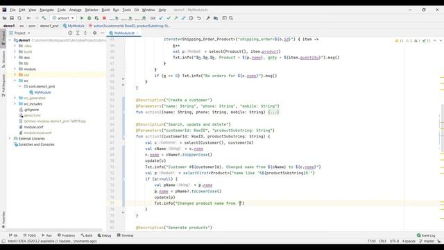
Task: Click the Save All toolbar icon
Action: tap(12, 18)
